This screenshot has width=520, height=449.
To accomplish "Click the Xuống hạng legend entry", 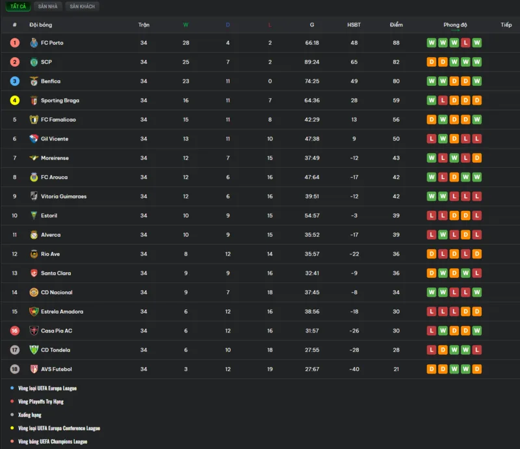I will [30, 415].
